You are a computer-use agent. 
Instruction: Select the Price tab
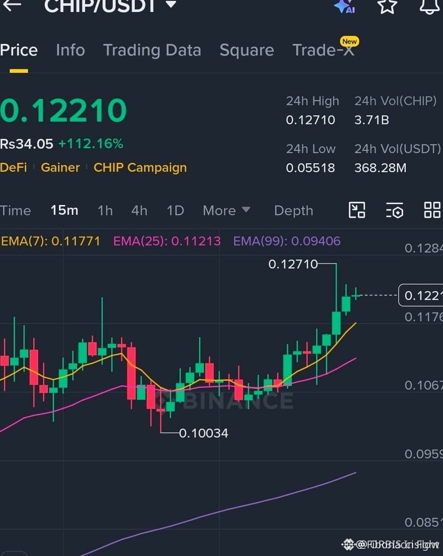click(x=19, y=50)
